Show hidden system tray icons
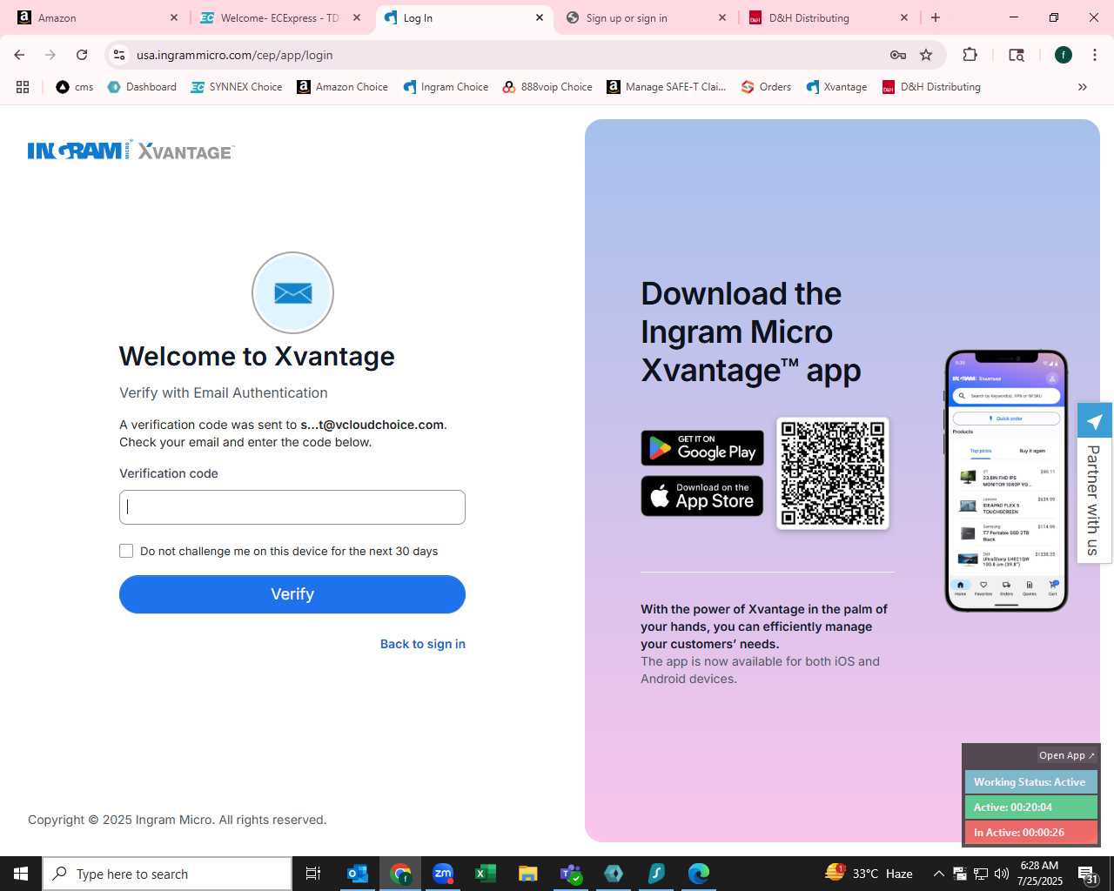 (939, 874)
